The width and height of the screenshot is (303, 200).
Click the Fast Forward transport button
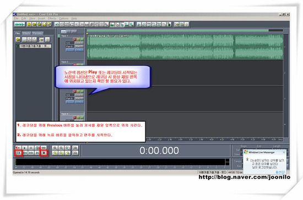[31, 153]
